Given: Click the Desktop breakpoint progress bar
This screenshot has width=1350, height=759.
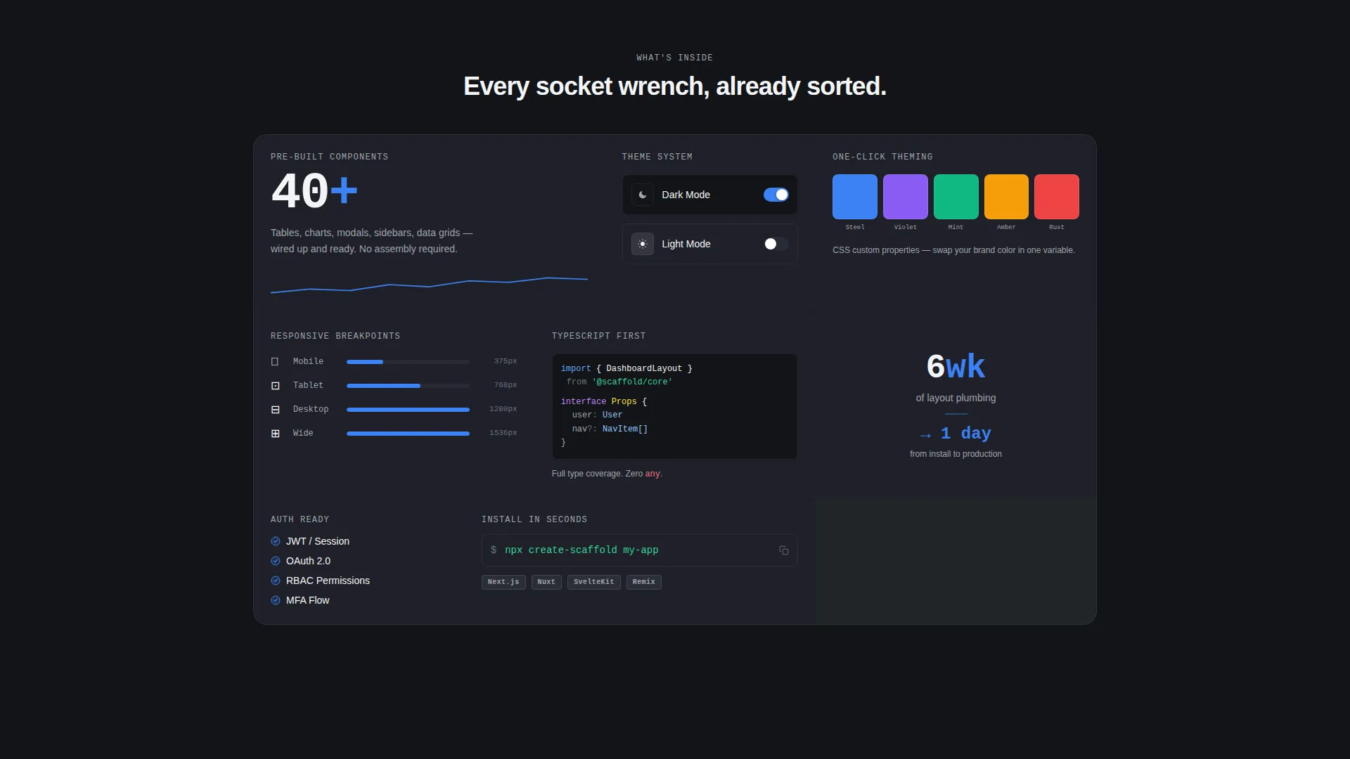Looking at the screenshot, I should click(x=408, y=409).
